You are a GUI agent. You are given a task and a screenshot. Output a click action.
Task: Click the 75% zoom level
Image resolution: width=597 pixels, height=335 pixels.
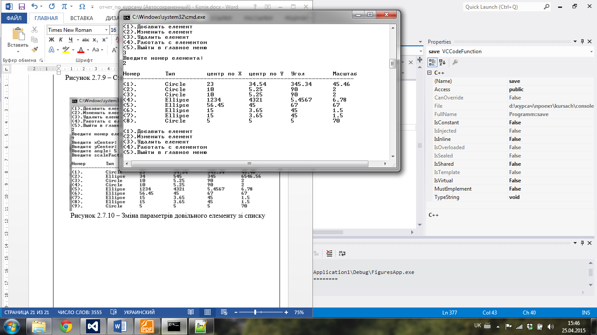coord(299,312)
